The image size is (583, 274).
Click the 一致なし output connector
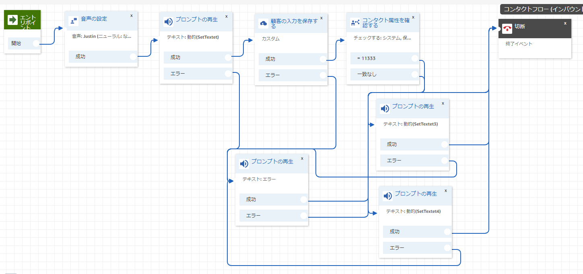coord(415,74)
